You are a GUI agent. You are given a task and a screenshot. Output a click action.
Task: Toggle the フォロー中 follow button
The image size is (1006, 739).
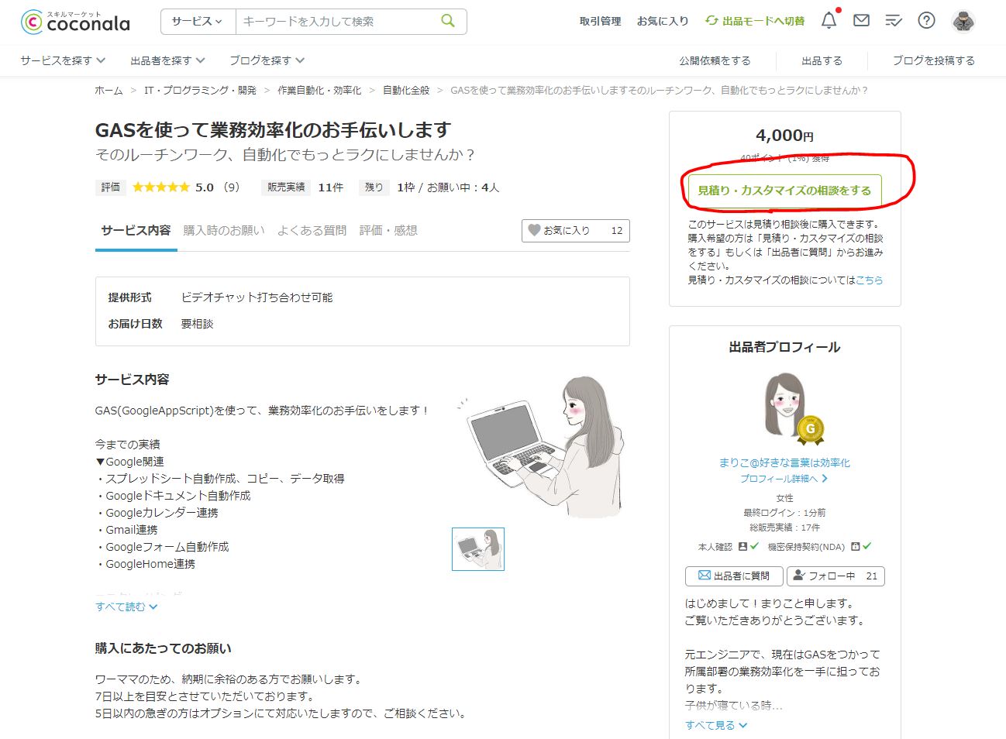(835, 576)
